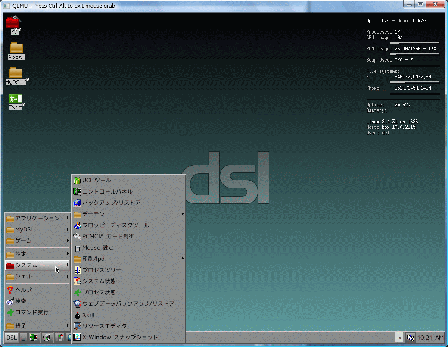Select Xkill with the bomb icon

coord(88,315)
